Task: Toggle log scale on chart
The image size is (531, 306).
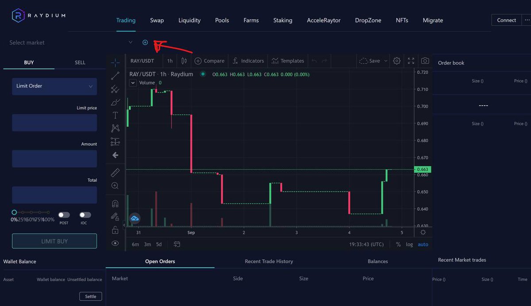Action: click(x=409, y=244)
